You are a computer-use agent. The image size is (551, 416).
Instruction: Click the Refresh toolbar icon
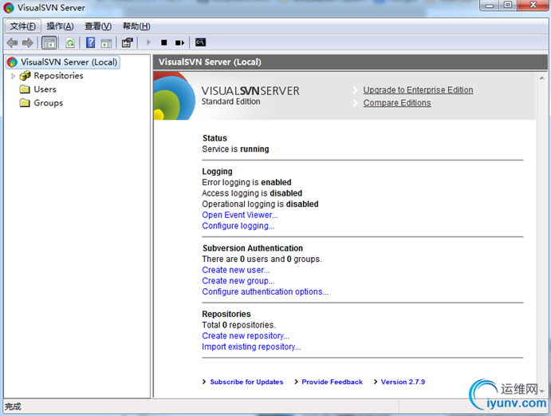click(70, 43)
